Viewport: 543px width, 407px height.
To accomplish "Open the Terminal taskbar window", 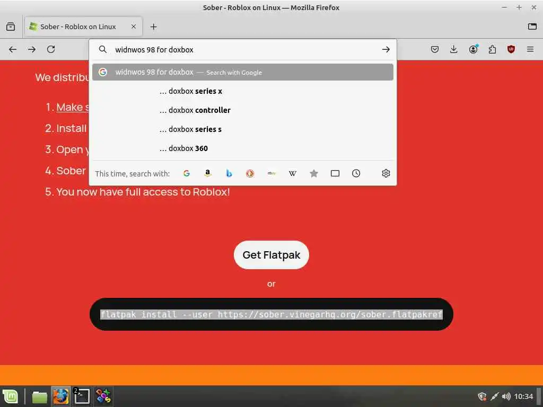I will coord(82,396).
